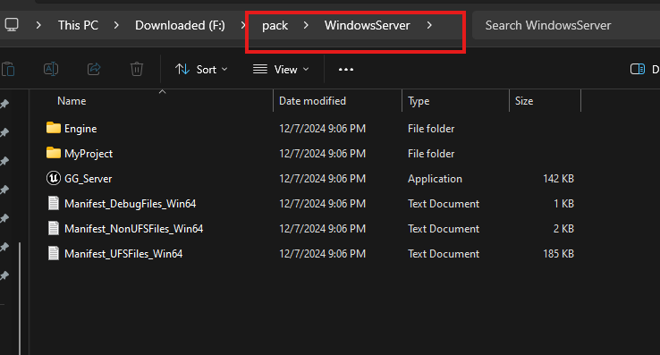Expand chevron after This PC breadcrumb
This screenshot has height=355, width=660.
116,25
